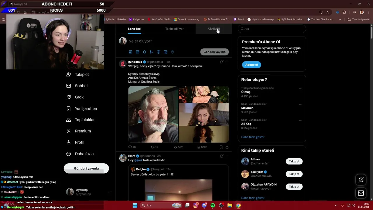Open options for Maymun trend

(x=301, y=105)
